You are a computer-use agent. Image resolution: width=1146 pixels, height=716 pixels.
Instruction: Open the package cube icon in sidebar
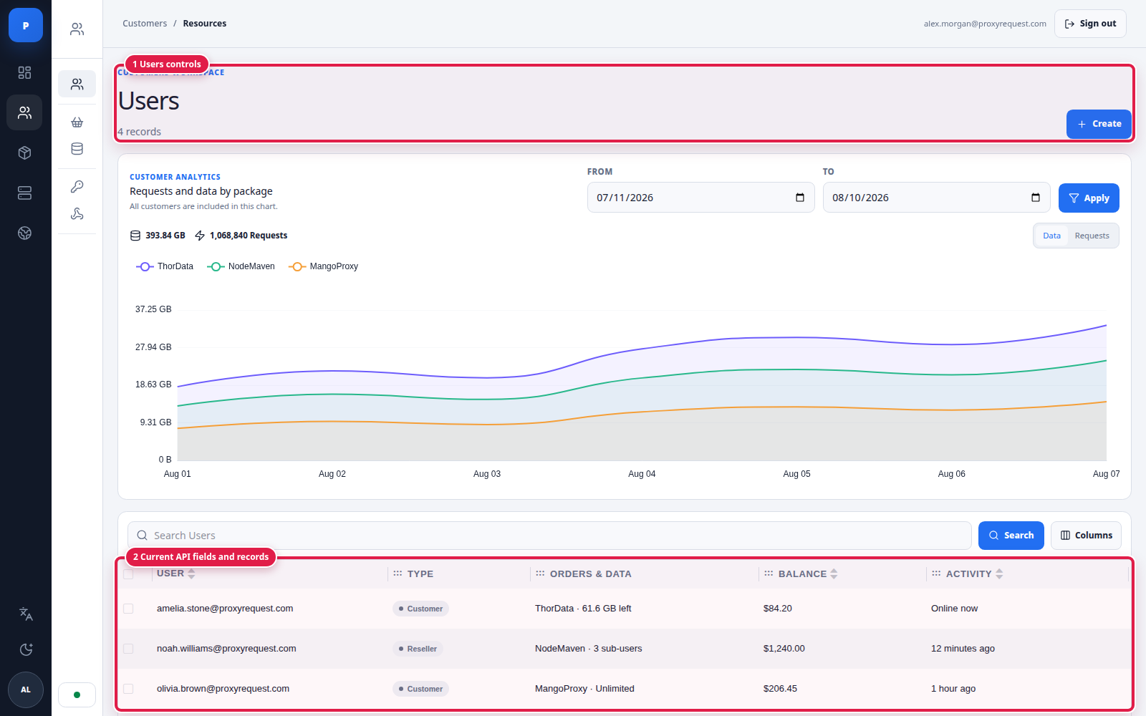coord(25,153)
